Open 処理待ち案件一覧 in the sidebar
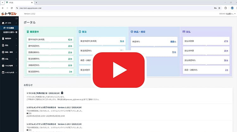The height and width of the screenshot is (132, 237). (10, 32)
